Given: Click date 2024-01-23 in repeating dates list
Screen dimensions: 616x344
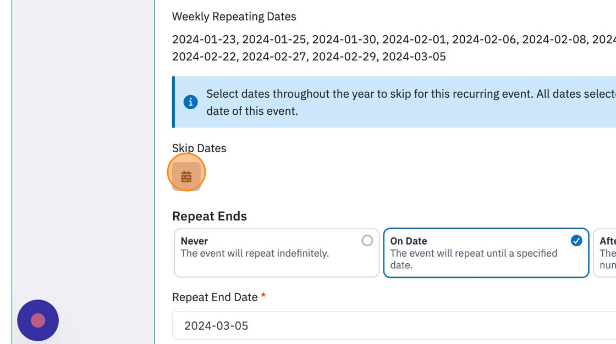Looking at the screenshot, I should pyautogui.click(x=204, y=39).
